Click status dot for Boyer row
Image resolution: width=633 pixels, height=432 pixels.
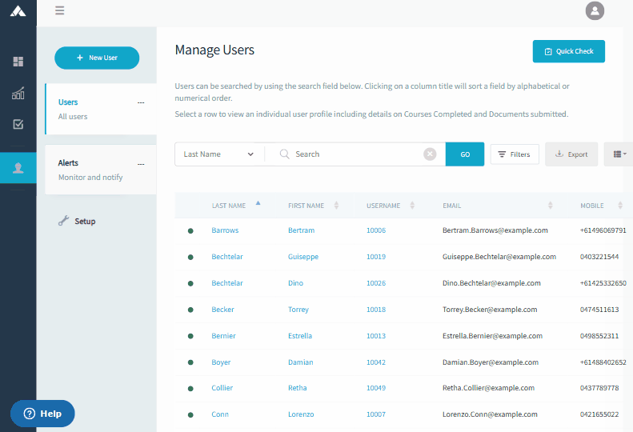(x=190, y=362)
